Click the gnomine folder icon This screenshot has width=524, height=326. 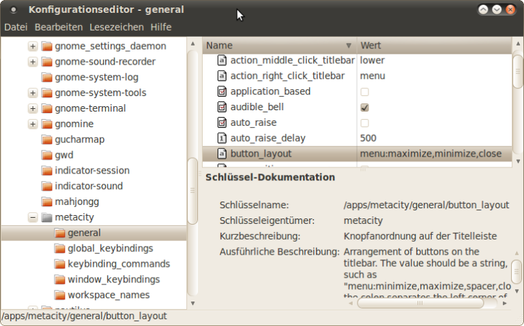coord(47,124)
